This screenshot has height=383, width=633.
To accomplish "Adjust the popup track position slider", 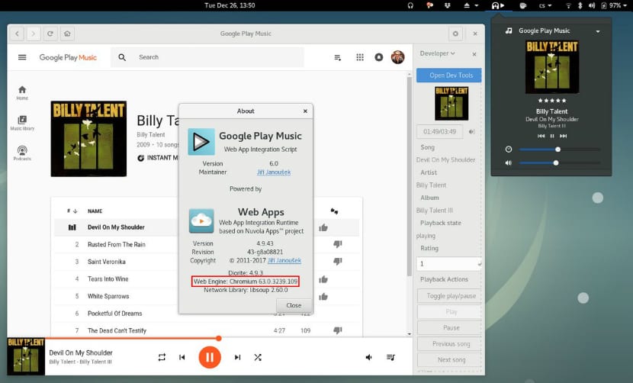I will click(x=559, y=150).
